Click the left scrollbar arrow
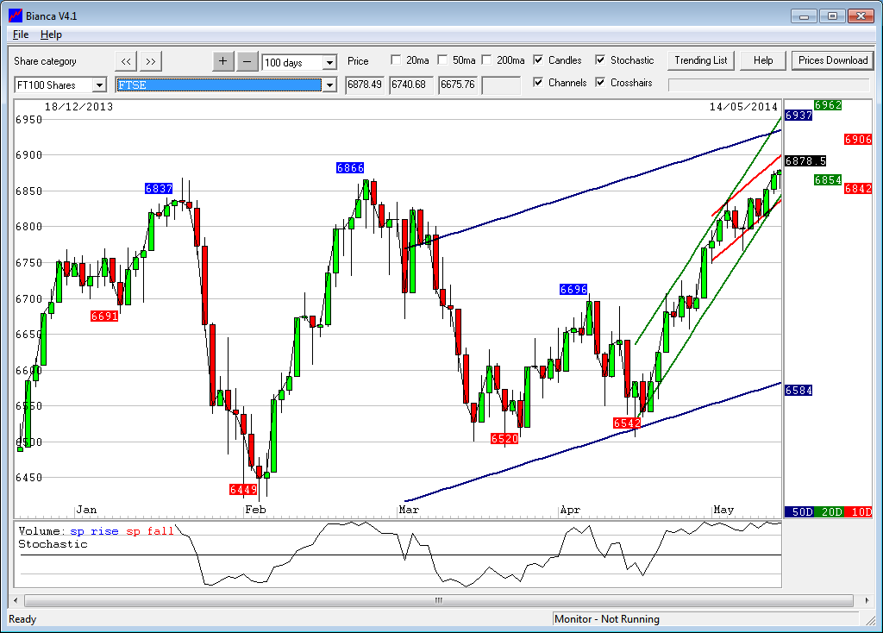 coord(15,600)
